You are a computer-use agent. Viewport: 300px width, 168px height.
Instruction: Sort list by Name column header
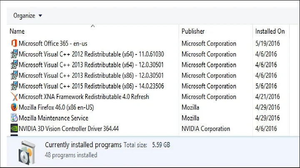17,31
